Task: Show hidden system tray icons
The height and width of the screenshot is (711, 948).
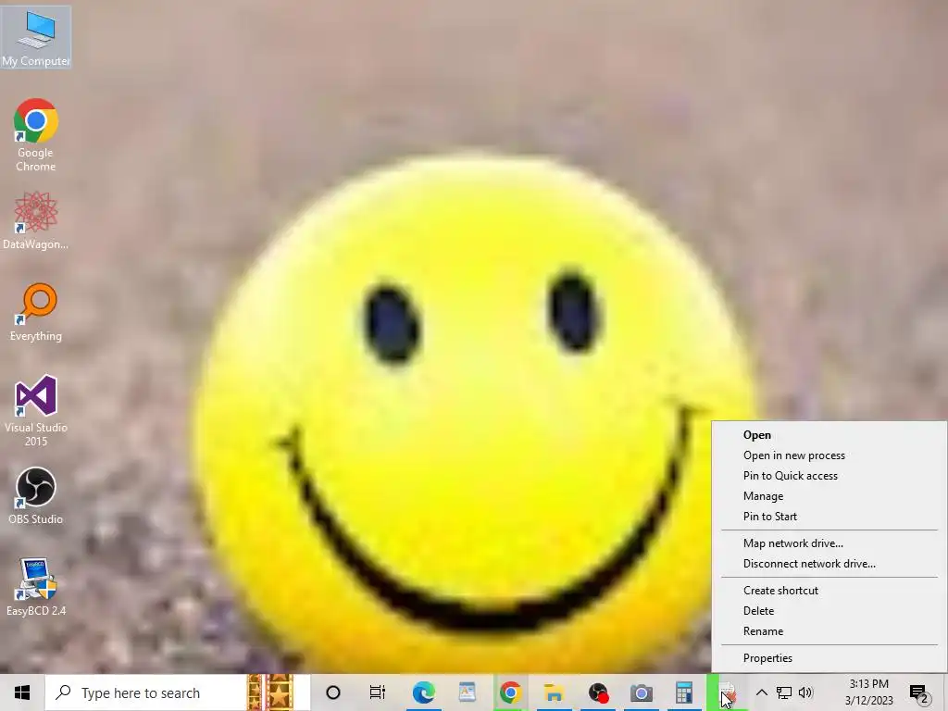Action: (x=762, y=692)
